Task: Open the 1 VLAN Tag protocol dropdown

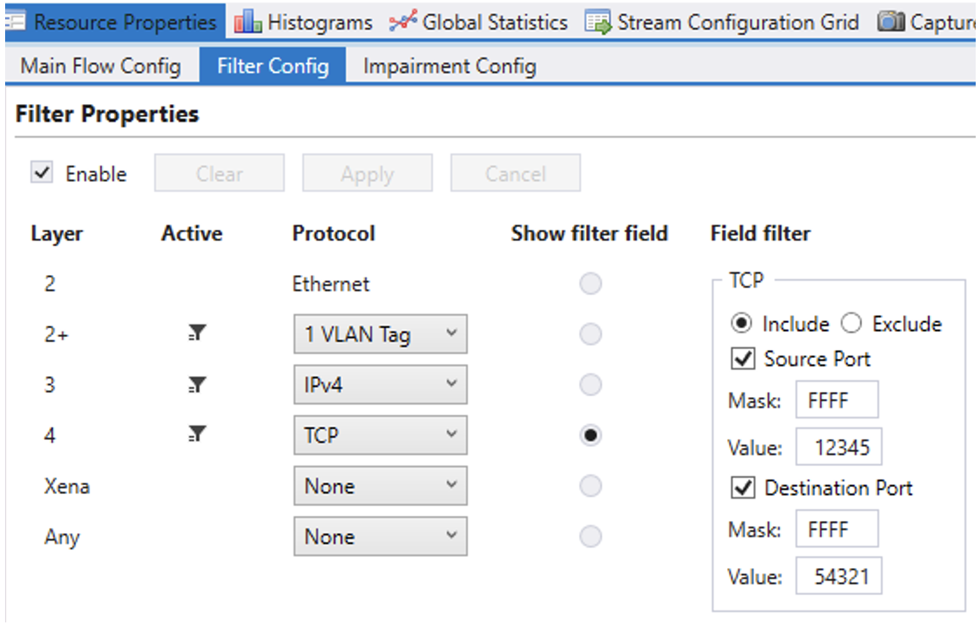Action: click(380, 334)
